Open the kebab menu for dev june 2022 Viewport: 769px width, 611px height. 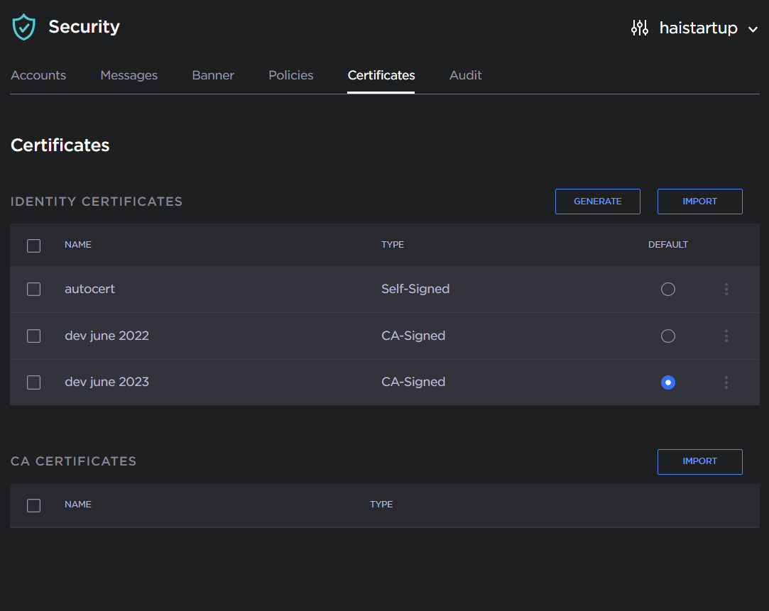click(726, 336)
